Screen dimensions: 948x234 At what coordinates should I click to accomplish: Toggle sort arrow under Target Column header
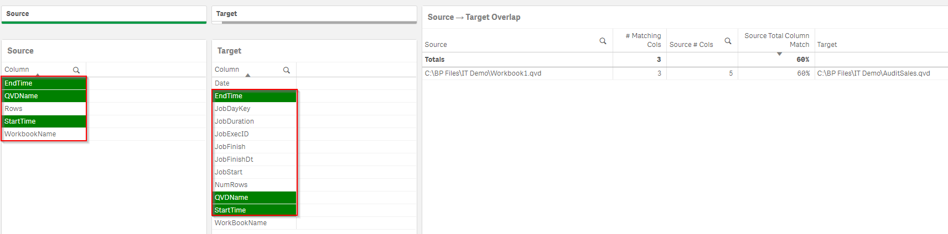(248, 75)
